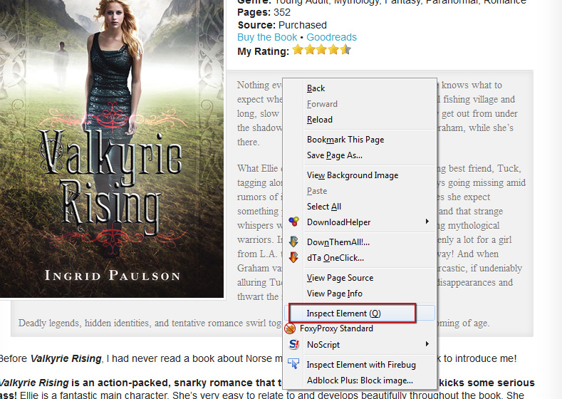The height and width of the screenshot is (399, 562).
Task: Select Reload in the context menu
Action: tap(319, 120)
